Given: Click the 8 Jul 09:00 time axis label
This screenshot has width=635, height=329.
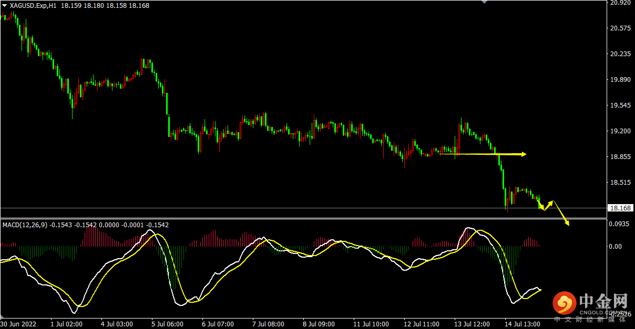Looking at the screenshot, I should point(319,324).
